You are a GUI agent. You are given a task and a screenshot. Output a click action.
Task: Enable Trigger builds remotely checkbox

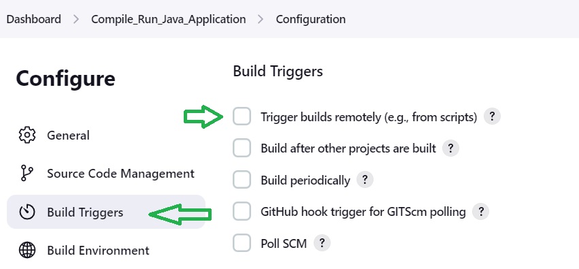[242, 116]
